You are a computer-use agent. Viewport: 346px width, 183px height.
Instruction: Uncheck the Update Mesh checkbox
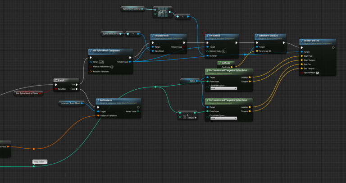[x=318, y=73]
